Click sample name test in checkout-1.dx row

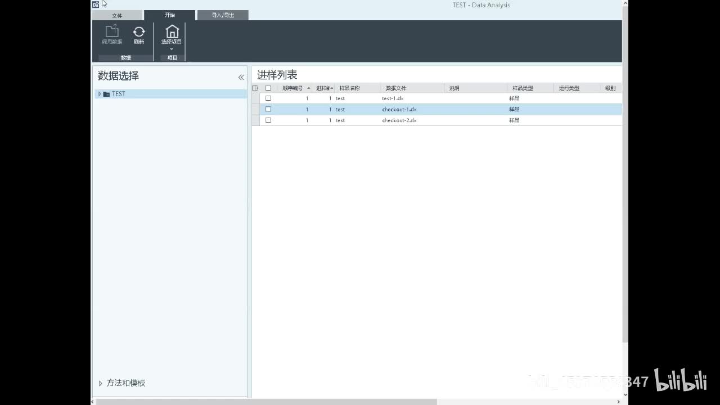340,110
